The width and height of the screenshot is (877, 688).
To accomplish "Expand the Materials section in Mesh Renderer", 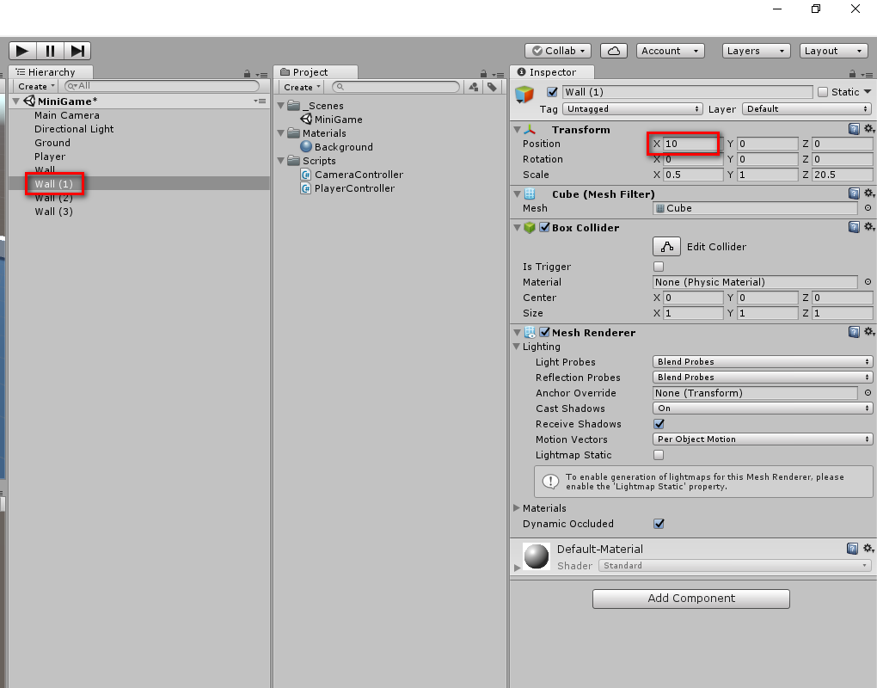I will pyautogui.click(x=516, y=508).
